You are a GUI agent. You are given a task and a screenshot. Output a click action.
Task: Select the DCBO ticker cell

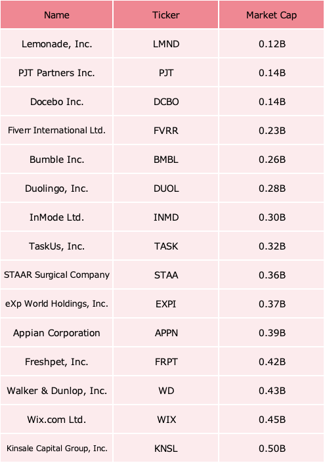tap(166, 101)
